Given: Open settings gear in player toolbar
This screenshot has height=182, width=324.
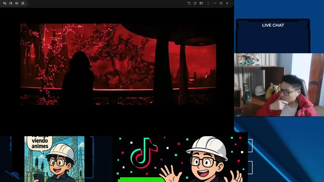Looking at the screenshot, I should click(x=23, y=3).
